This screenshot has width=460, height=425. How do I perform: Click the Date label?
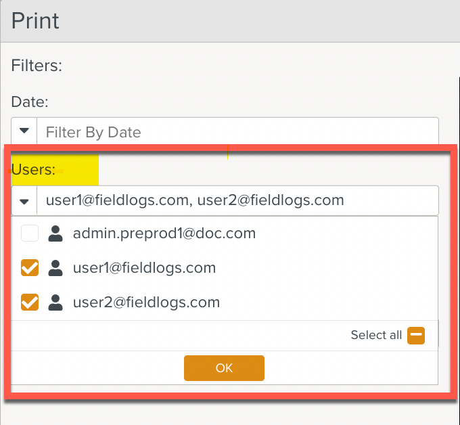[x=30, y=102]
